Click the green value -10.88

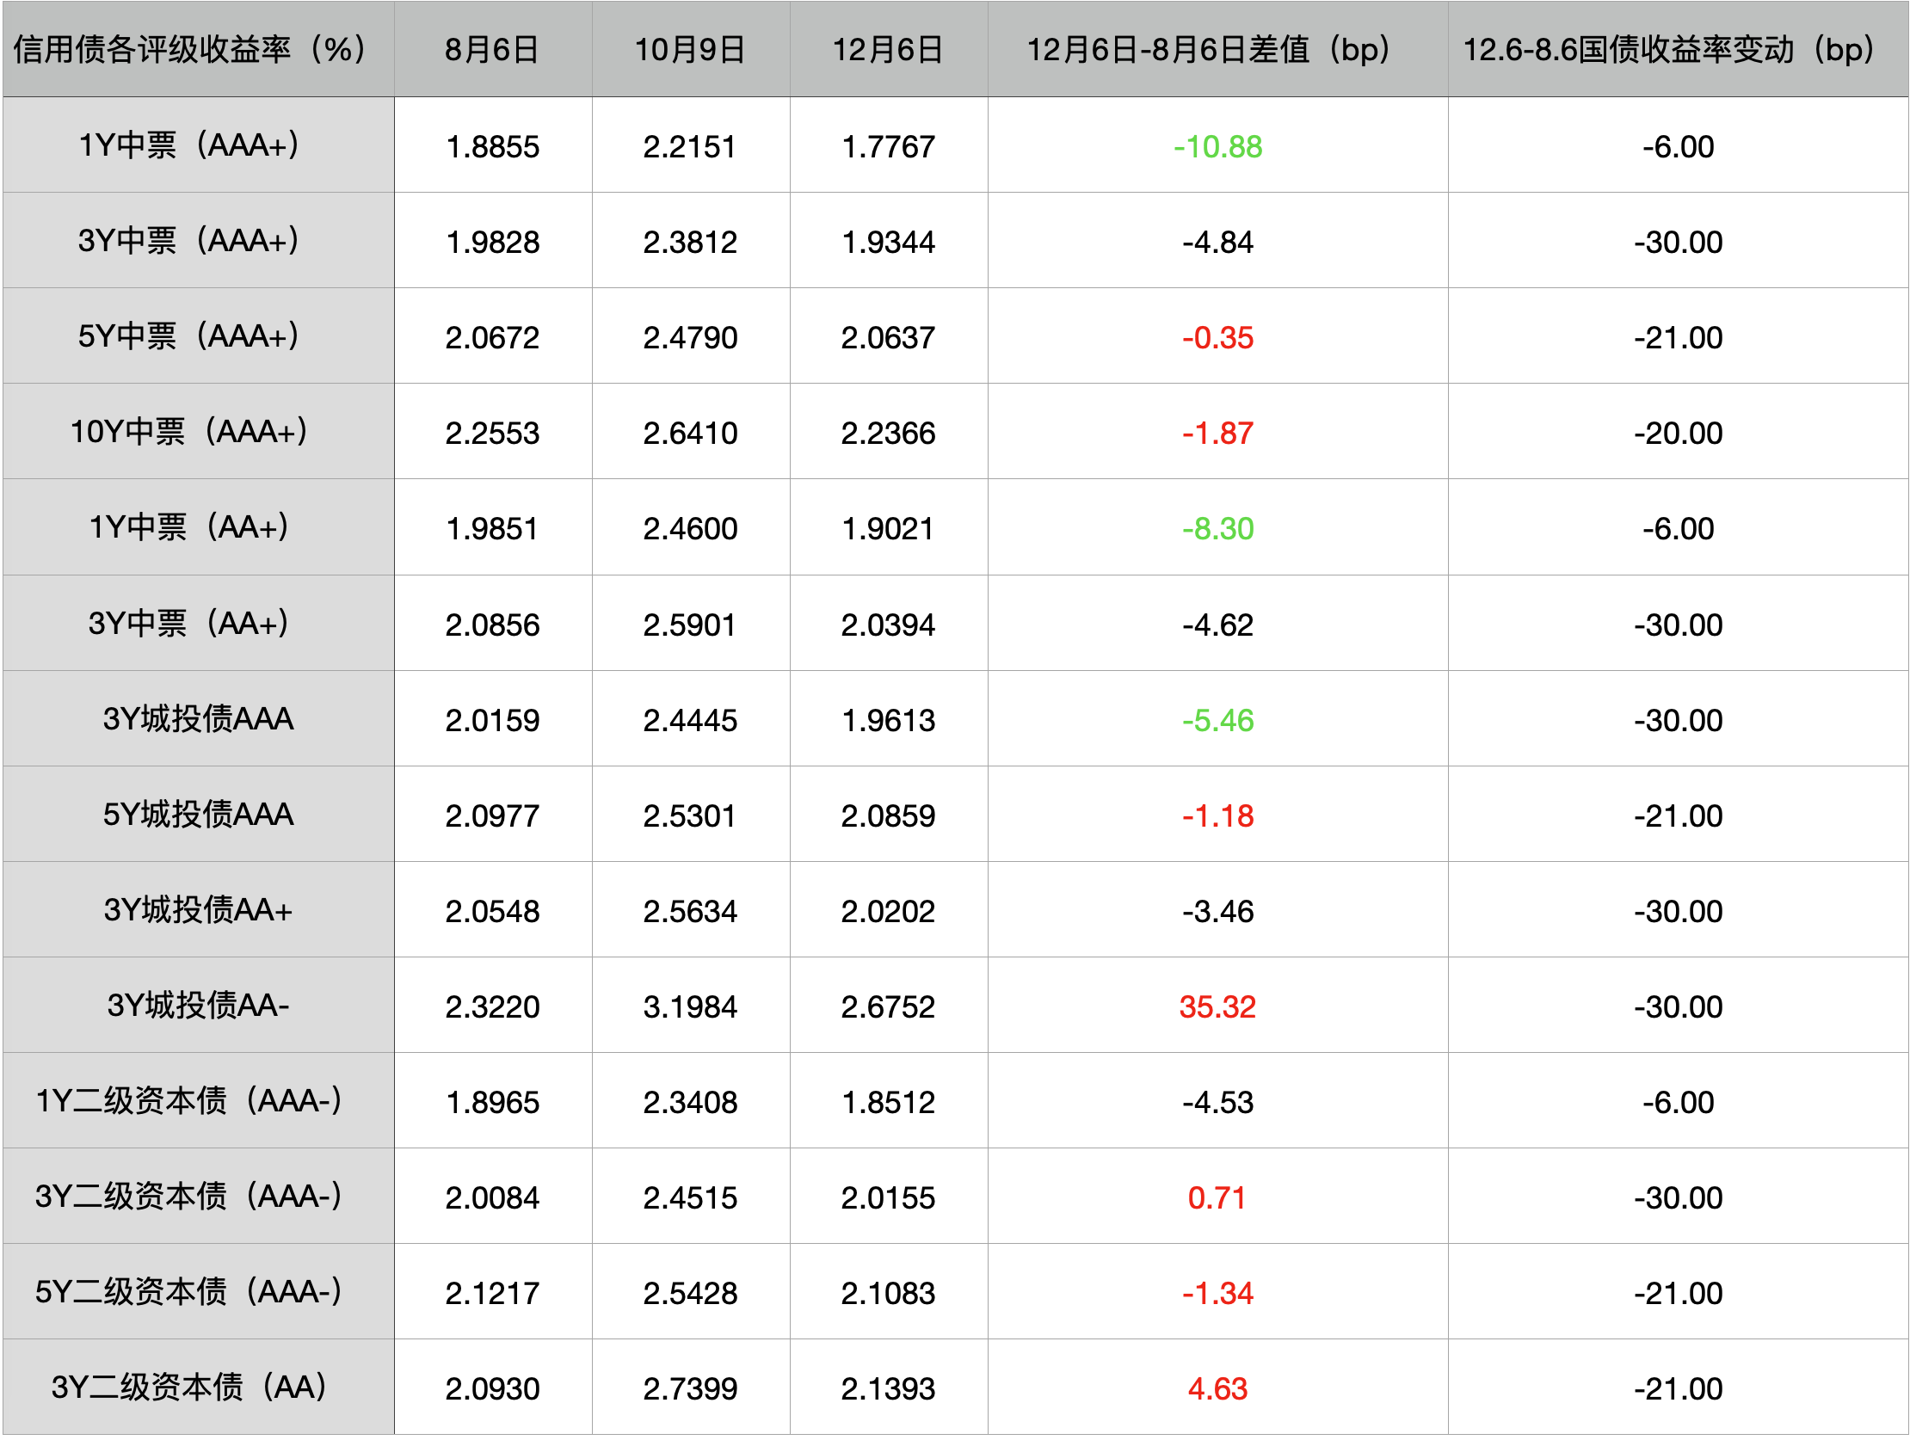pos(1217,147)
